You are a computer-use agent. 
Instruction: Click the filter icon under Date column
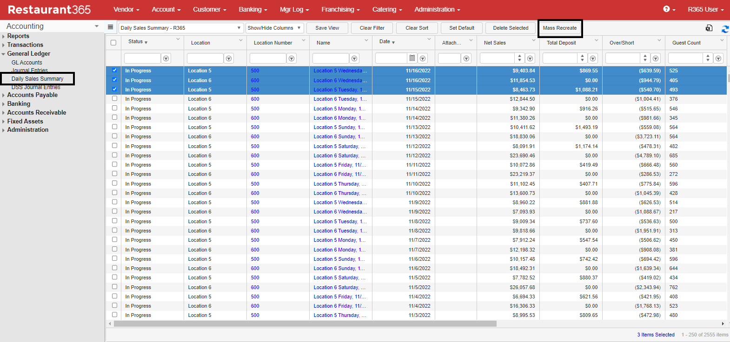[x=423, y=58]
